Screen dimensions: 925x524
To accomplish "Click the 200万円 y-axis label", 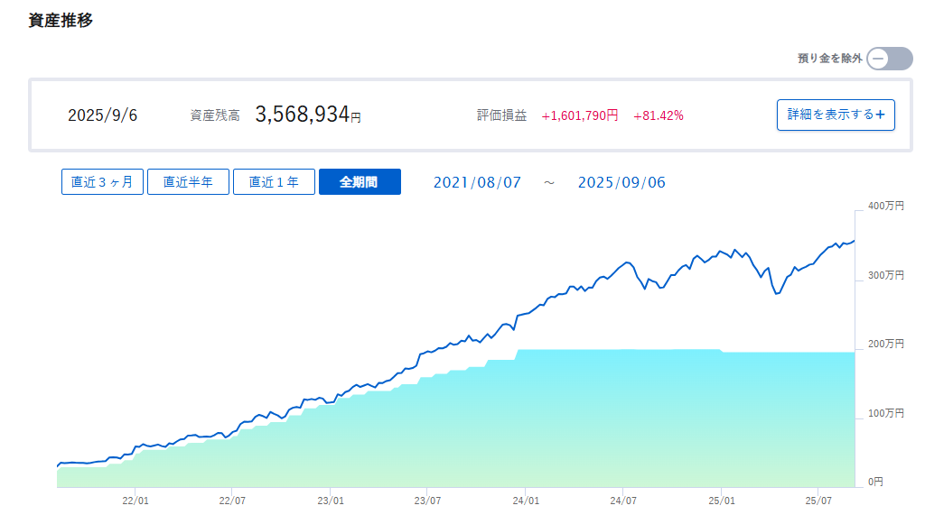I will (x=885, y=344).
